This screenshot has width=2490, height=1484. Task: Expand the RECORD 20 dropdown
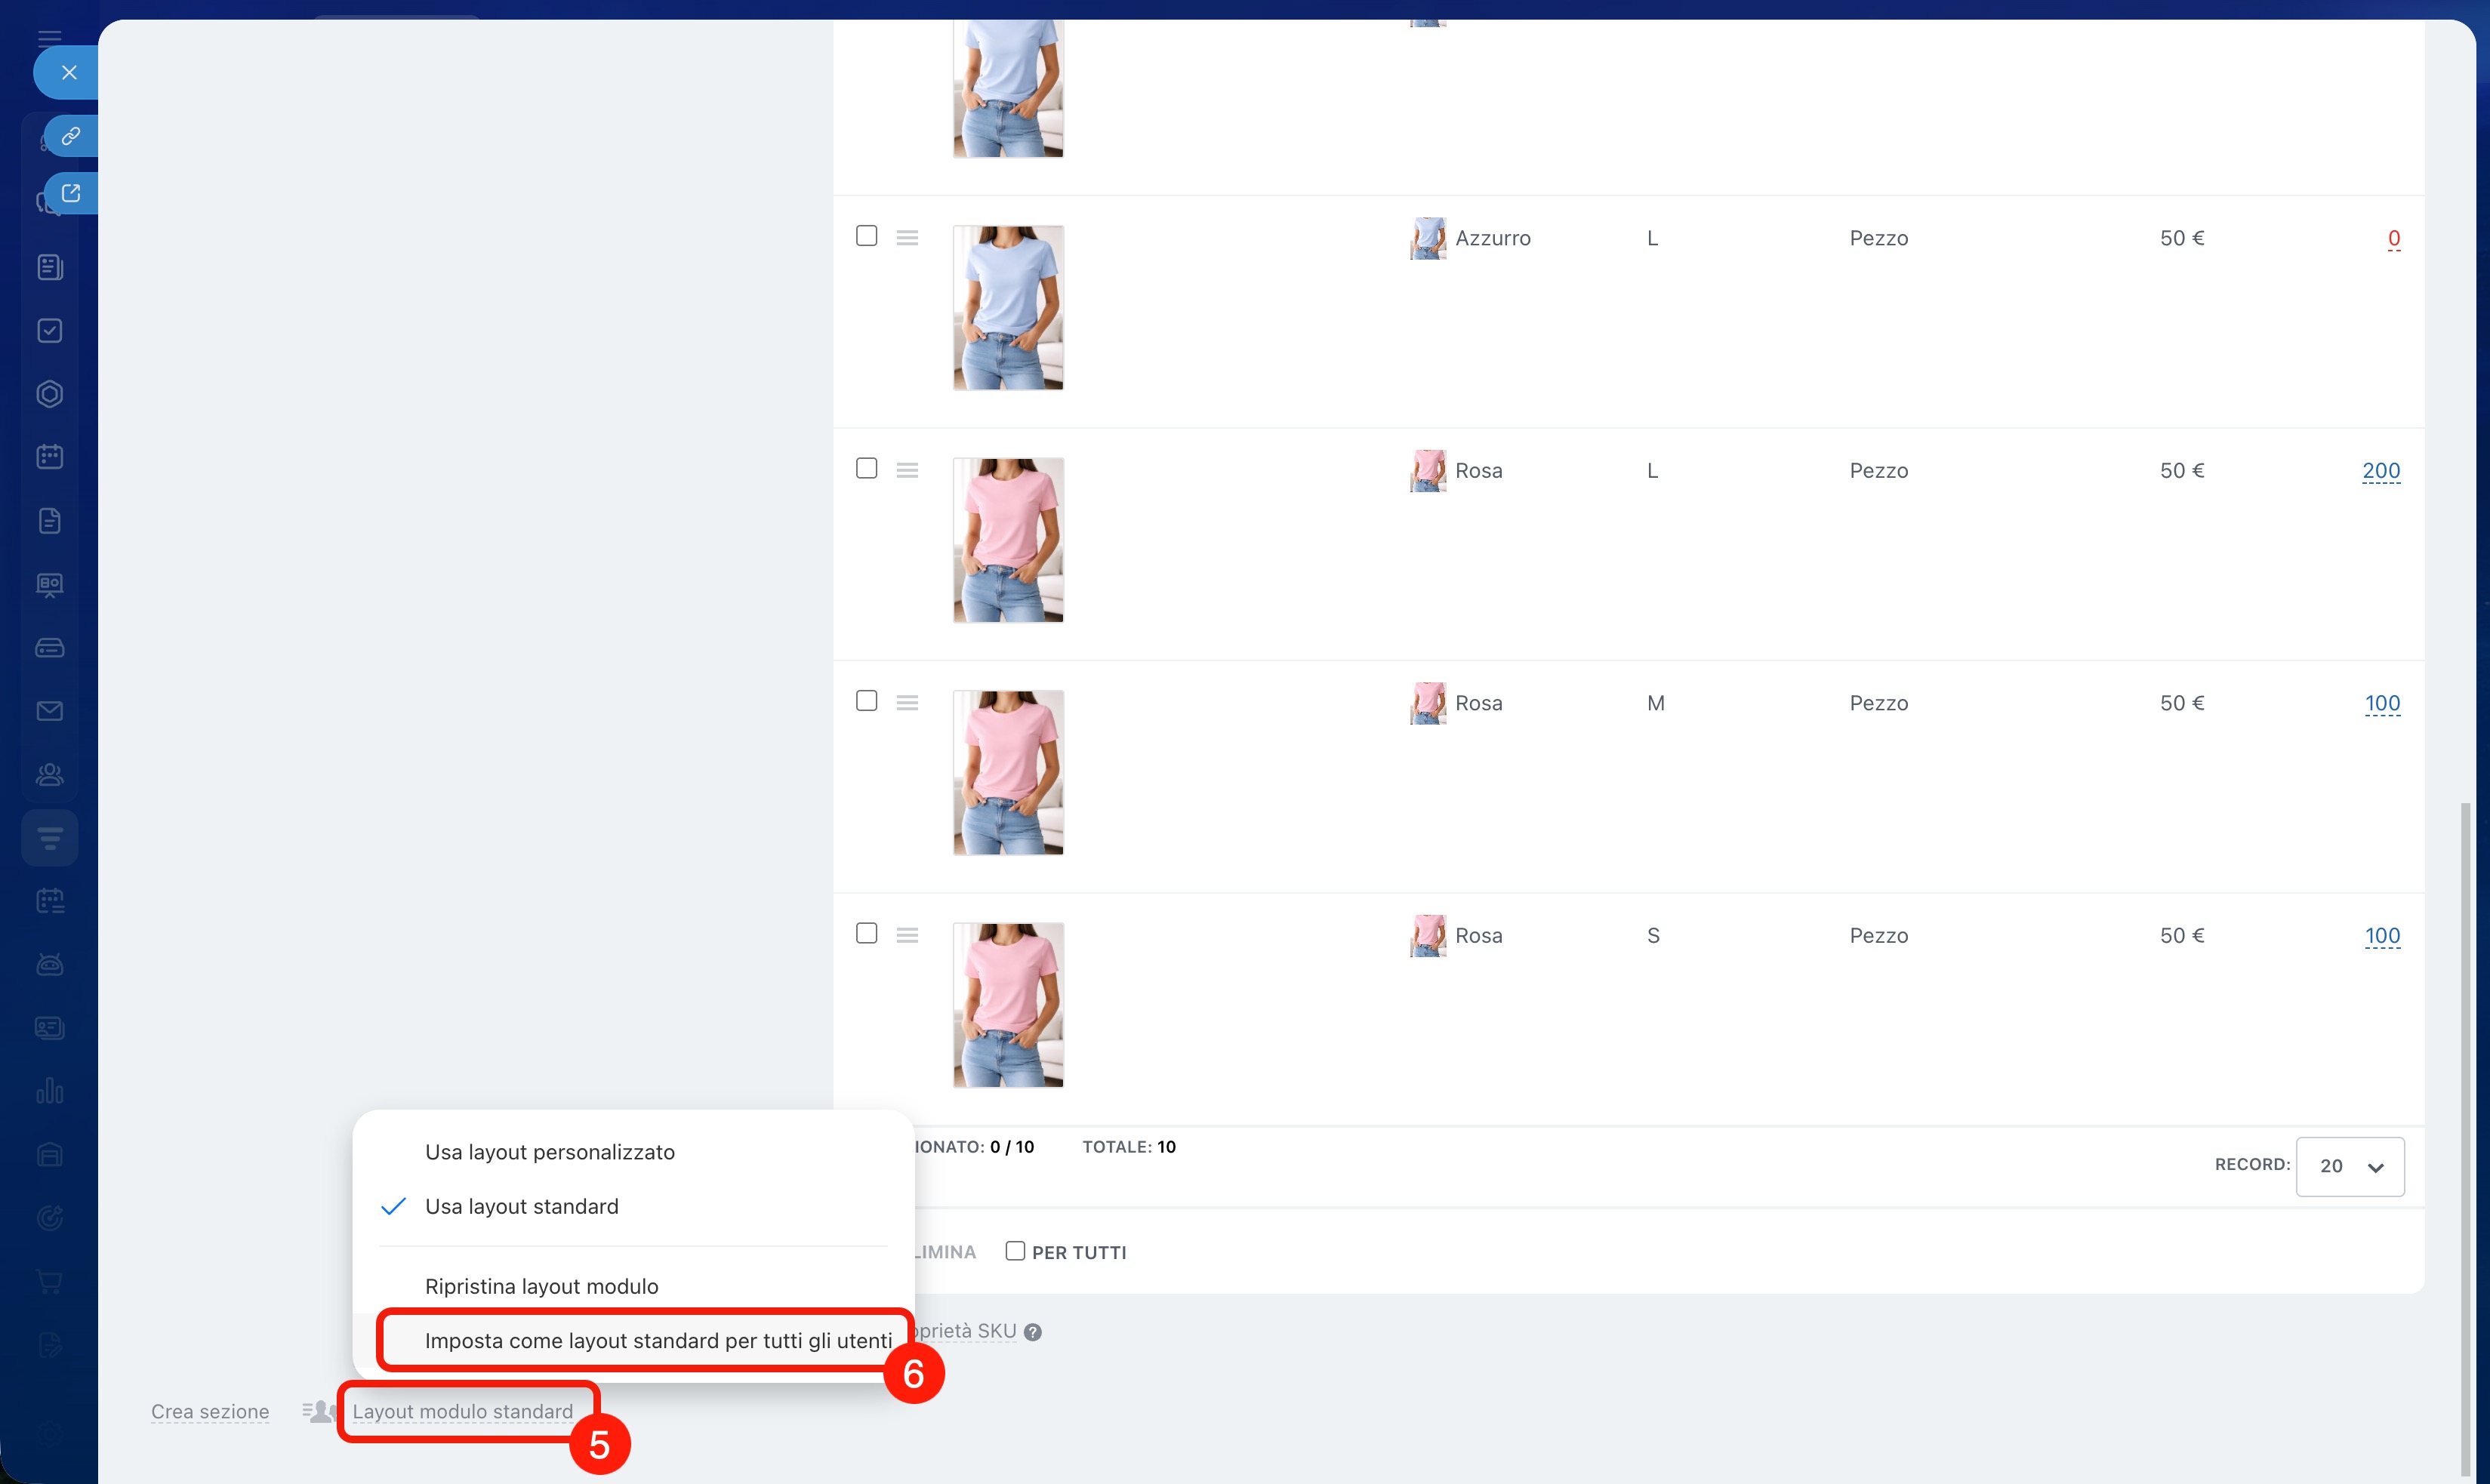click(x=2350, y=1166)
